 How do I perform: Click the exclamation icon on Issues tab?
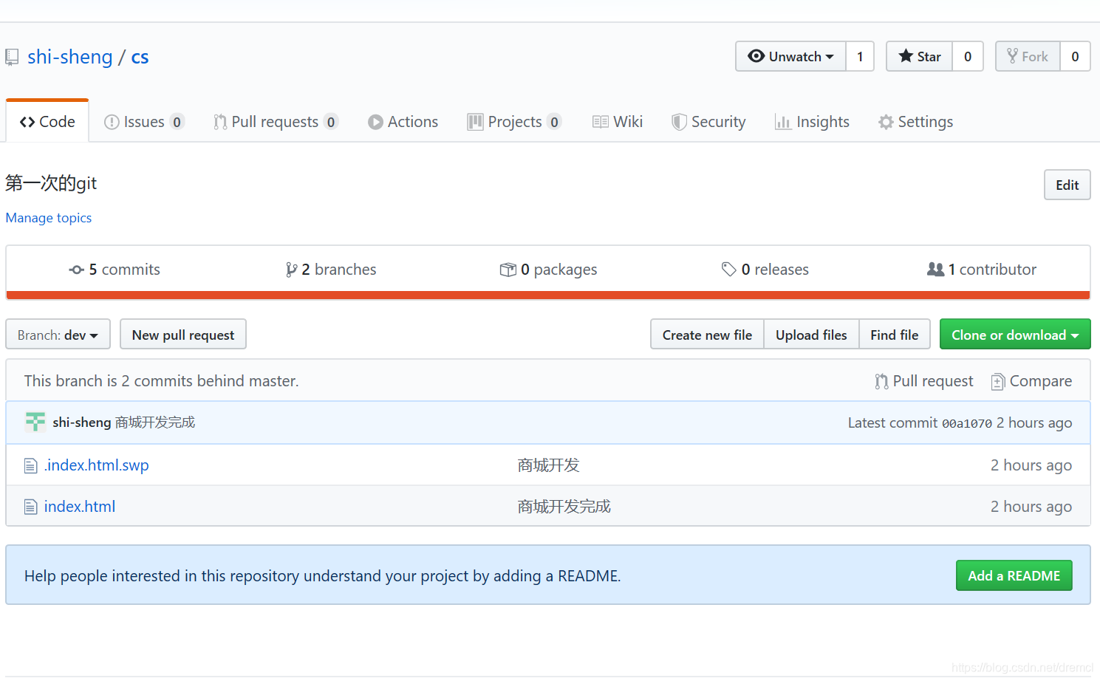point(112,122)
